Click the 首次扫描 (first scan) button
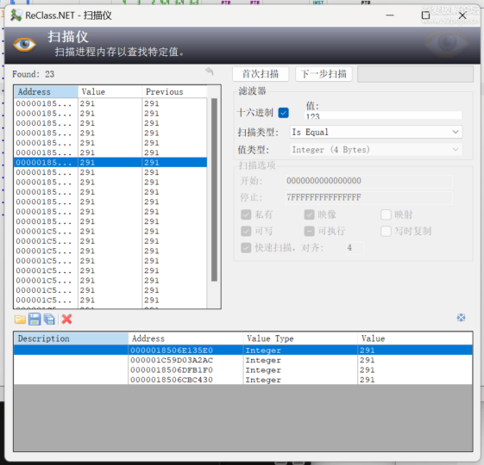 (261, 74)
